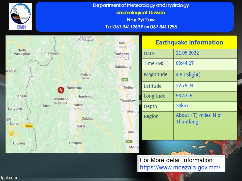Click the Myintha label on map
Image resolution: width=242 pixels, height=181 pixels.
pyautogui.click(x=133, y=112)
